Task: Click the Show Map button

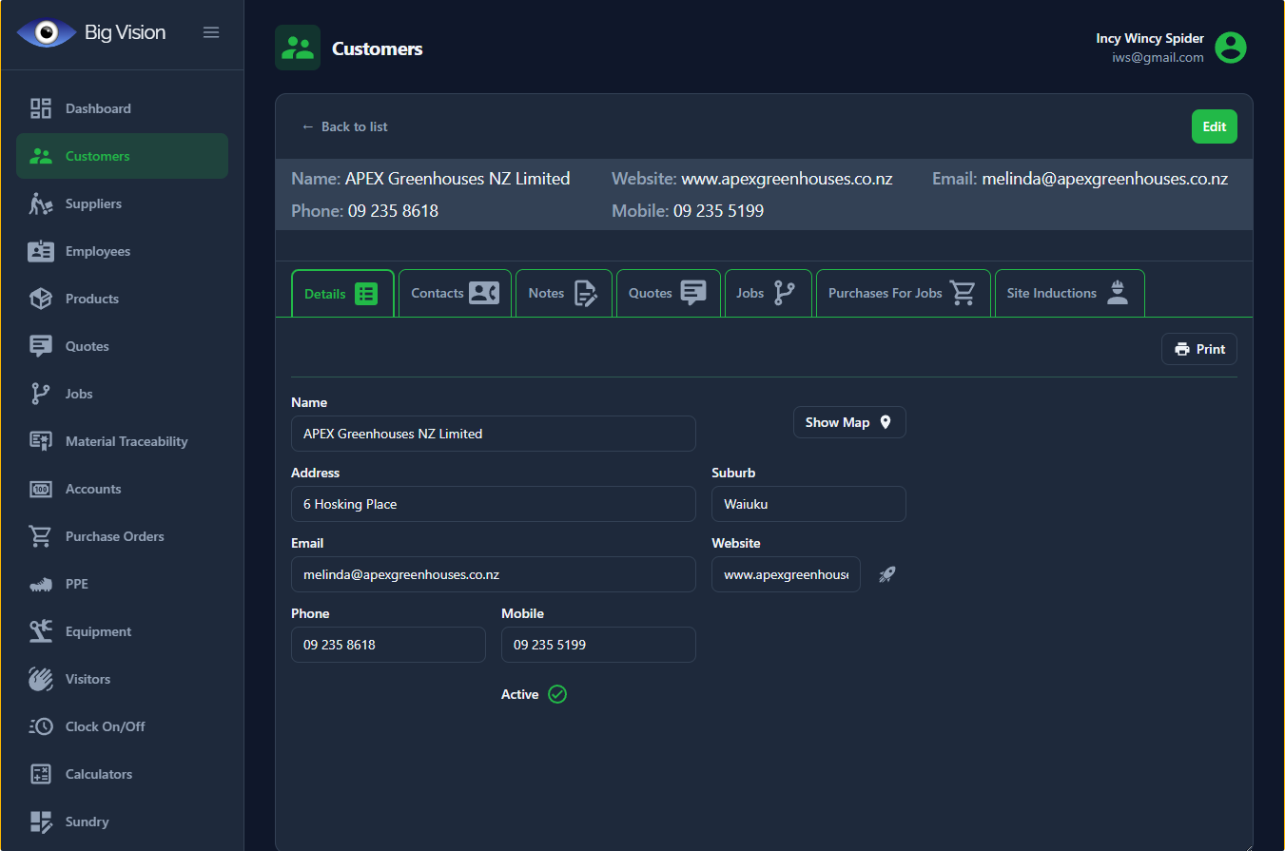Action: coord(848,422)
